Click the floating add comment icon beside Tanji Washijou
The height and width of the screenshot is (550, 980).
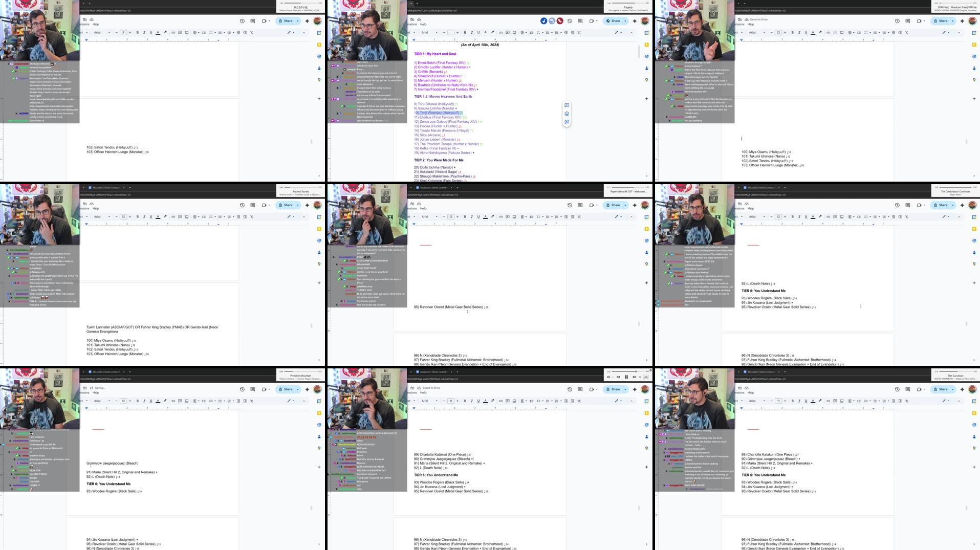567,105
